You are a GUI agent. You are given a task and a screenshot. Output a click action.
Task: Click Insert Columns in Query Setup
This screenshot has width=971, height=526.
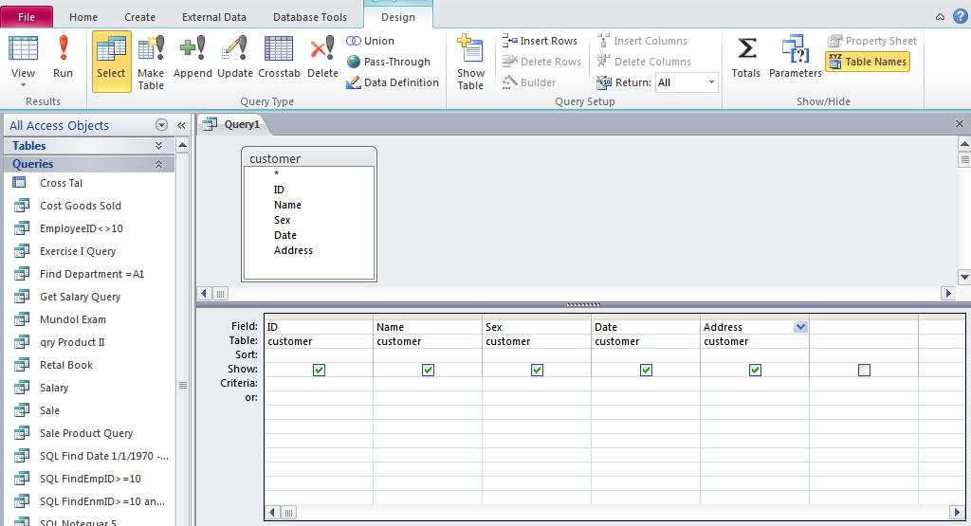pos(642,41)
